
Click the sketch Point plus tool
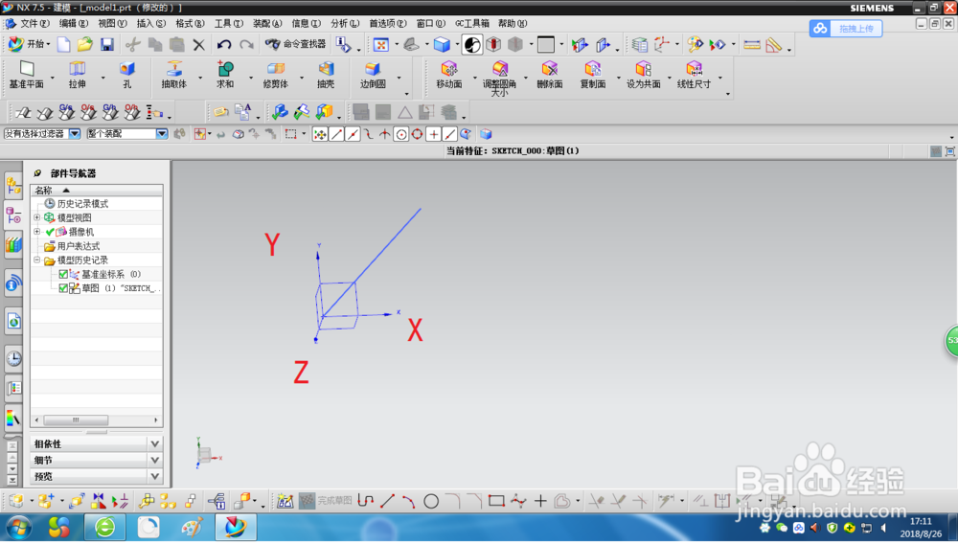click(x=540, y=501)
